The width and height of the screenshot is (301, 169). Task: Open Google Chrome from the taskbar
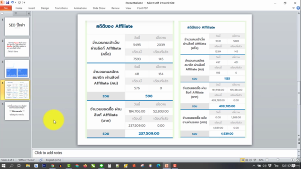pyautogui.click(x=52, y=166)
